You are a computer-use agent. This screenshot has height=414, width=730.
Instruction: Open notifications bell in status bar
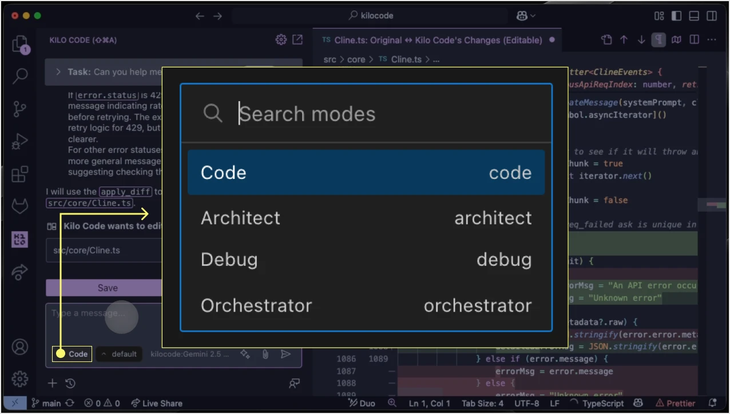[x=712, y=403]
